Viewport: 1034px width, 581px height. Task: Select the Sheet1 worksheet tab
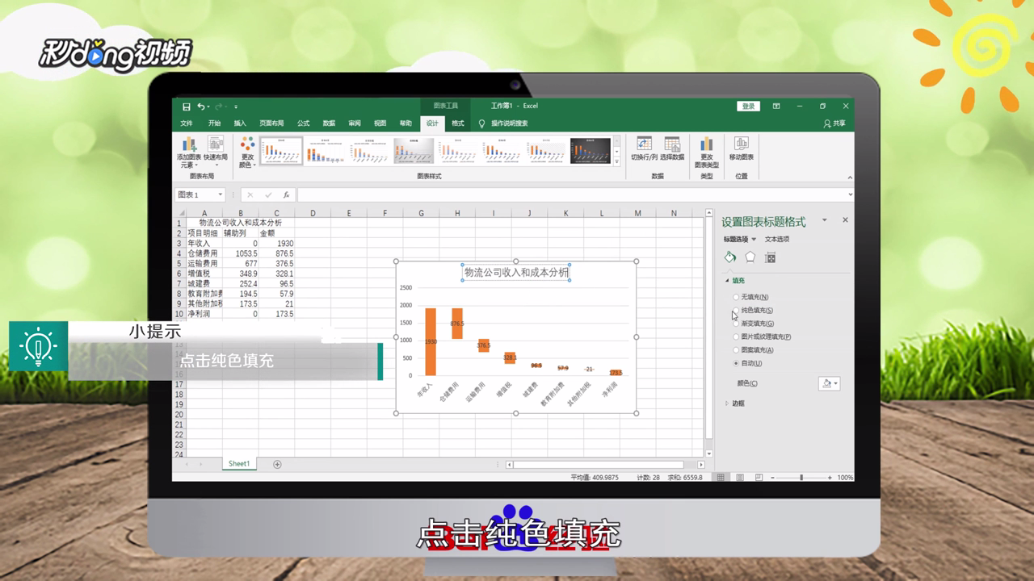[x=240, y=463]
